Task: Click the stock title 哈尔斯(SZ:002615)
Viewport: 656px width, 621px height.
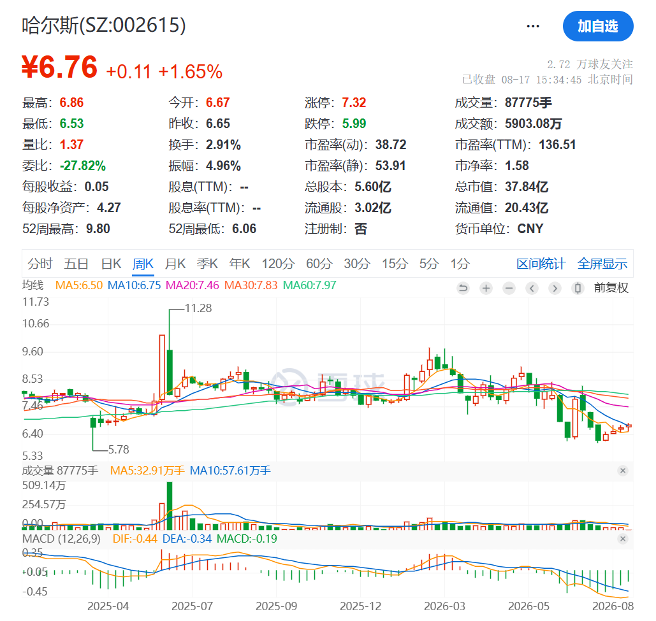Action: pos(104,25)
